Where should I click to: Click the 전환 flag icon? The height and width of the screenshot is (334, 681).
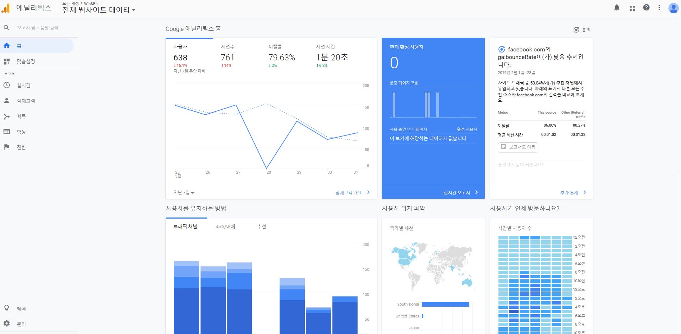coord(6,147)
